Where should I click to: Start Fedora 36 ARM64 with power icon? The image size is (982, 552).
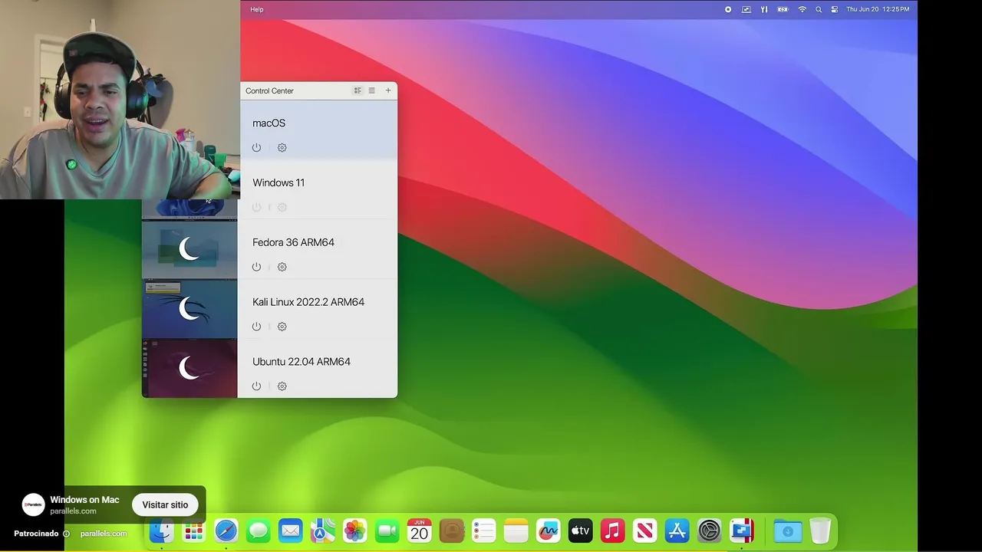pos(256,267)
